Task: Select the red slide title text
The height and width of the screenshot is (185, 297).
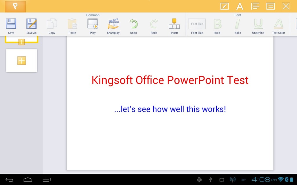Action: (x=170, y=80)
